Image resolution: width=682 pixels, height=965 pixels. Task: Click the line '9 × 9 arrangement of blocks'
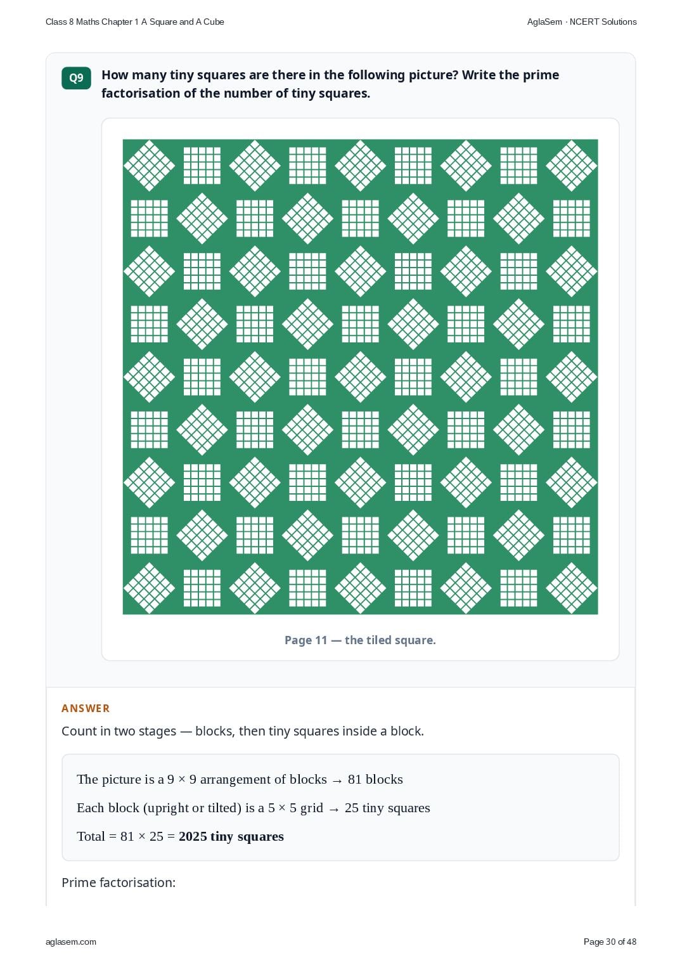point(240,779)
